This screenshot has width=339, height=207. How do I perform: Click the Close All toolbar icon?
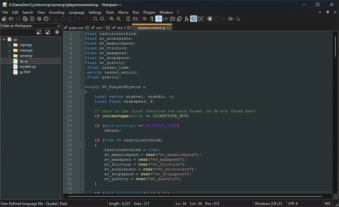[x=39, y=19]
